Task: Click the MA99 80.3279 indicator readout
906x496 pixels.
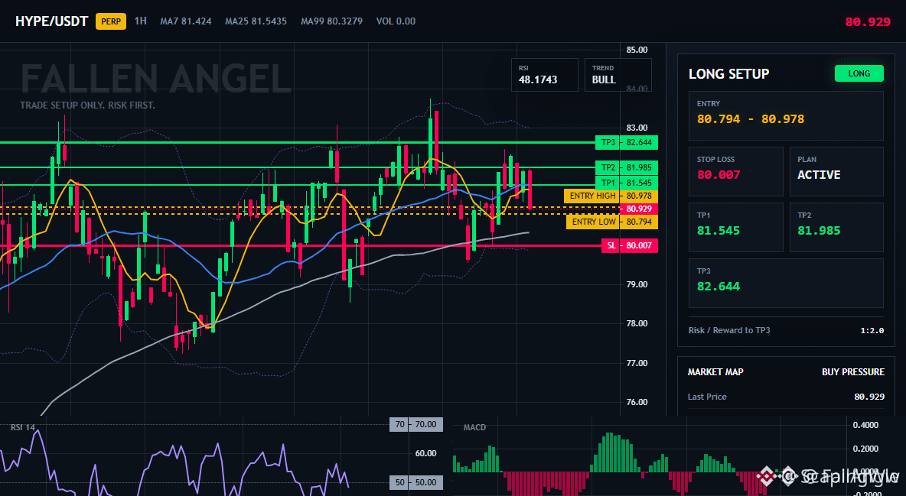Action: pyautogui.click(x=331, y=21)
